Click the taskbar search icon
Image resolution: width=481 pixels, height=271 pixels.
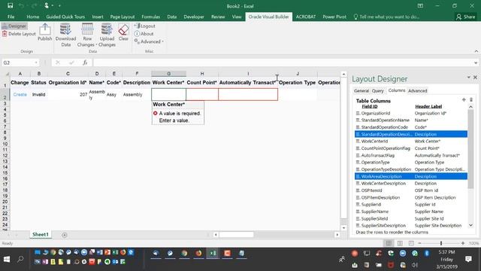pyautogui.click(x=20, y=259)
